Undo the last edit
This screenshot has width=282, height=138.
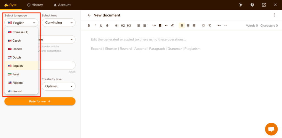point(219,26)
